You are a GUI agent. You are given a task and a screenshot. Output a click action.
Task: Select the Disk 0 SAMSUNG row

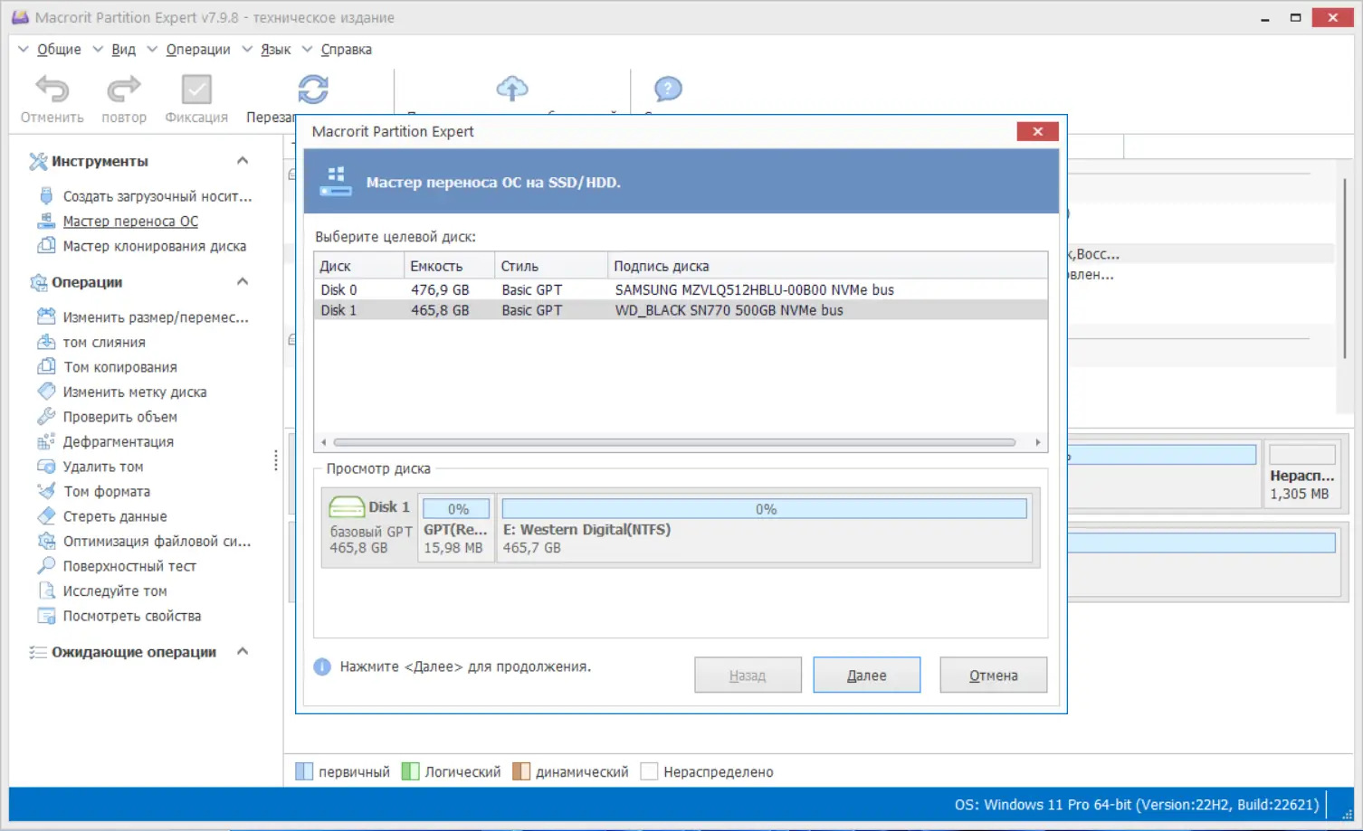681,290
